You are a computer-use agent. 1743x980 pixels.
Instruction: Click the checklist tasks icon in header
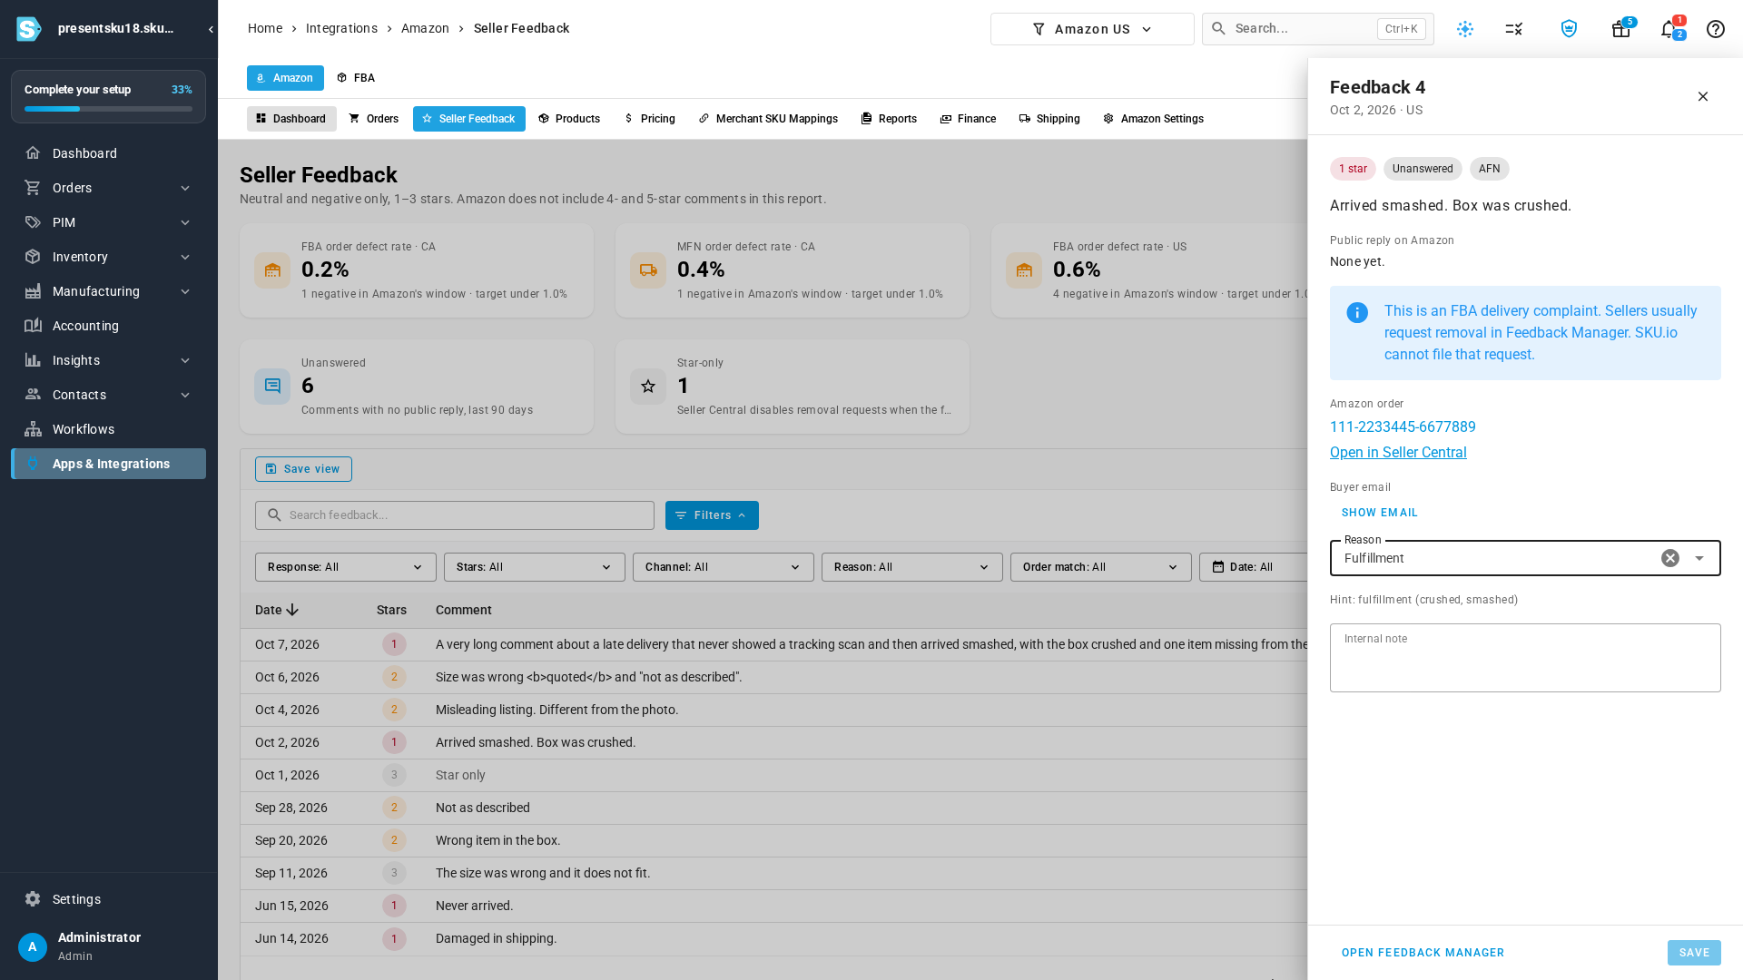pos(1514,29)
